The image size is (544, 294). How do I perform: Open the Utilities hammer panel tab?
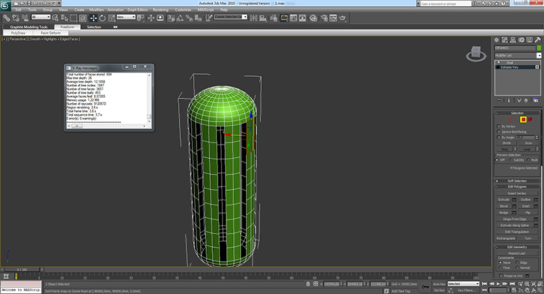[538, 40]
